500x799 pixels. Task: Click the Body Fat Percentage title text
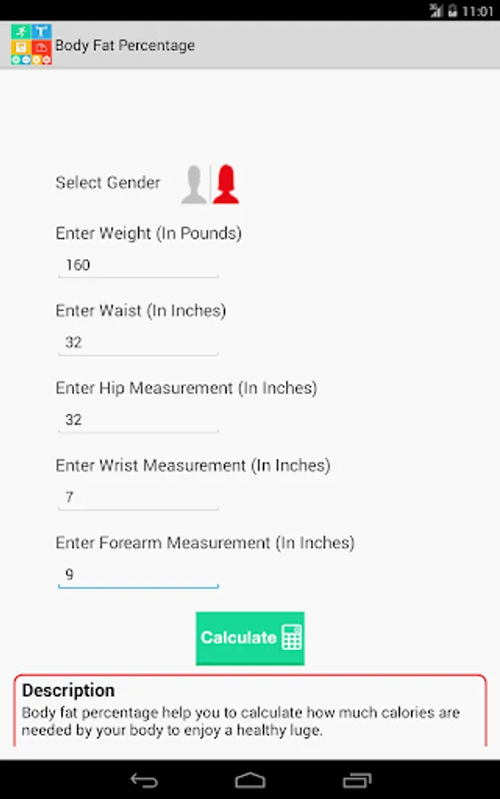point(125,45)
